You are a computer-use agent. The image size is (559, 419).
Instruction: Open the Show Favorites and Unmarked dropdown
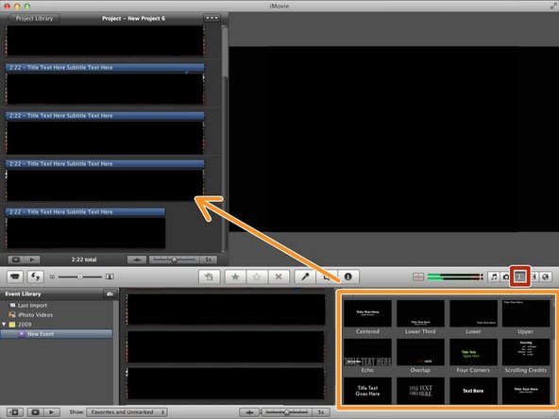[127, 412]
